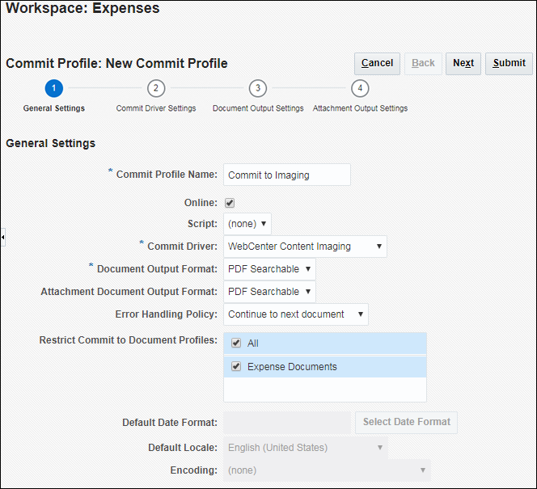Submit the new commit profile
This screenshot has height=489, width=537.
[x=509, y=63]
